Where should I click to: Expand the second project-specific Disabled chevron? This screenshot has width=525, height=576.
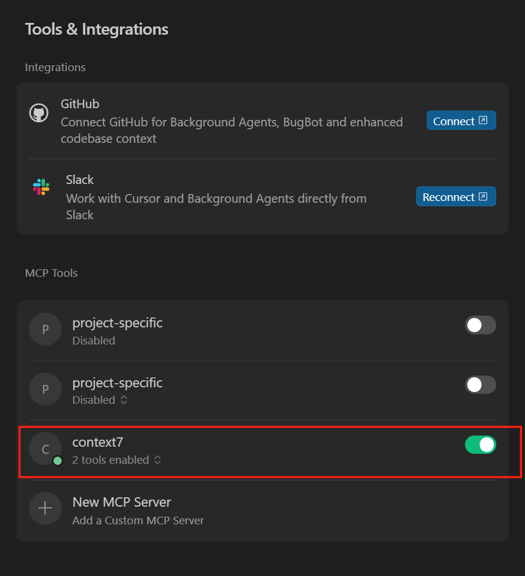(x=123, y=400)
